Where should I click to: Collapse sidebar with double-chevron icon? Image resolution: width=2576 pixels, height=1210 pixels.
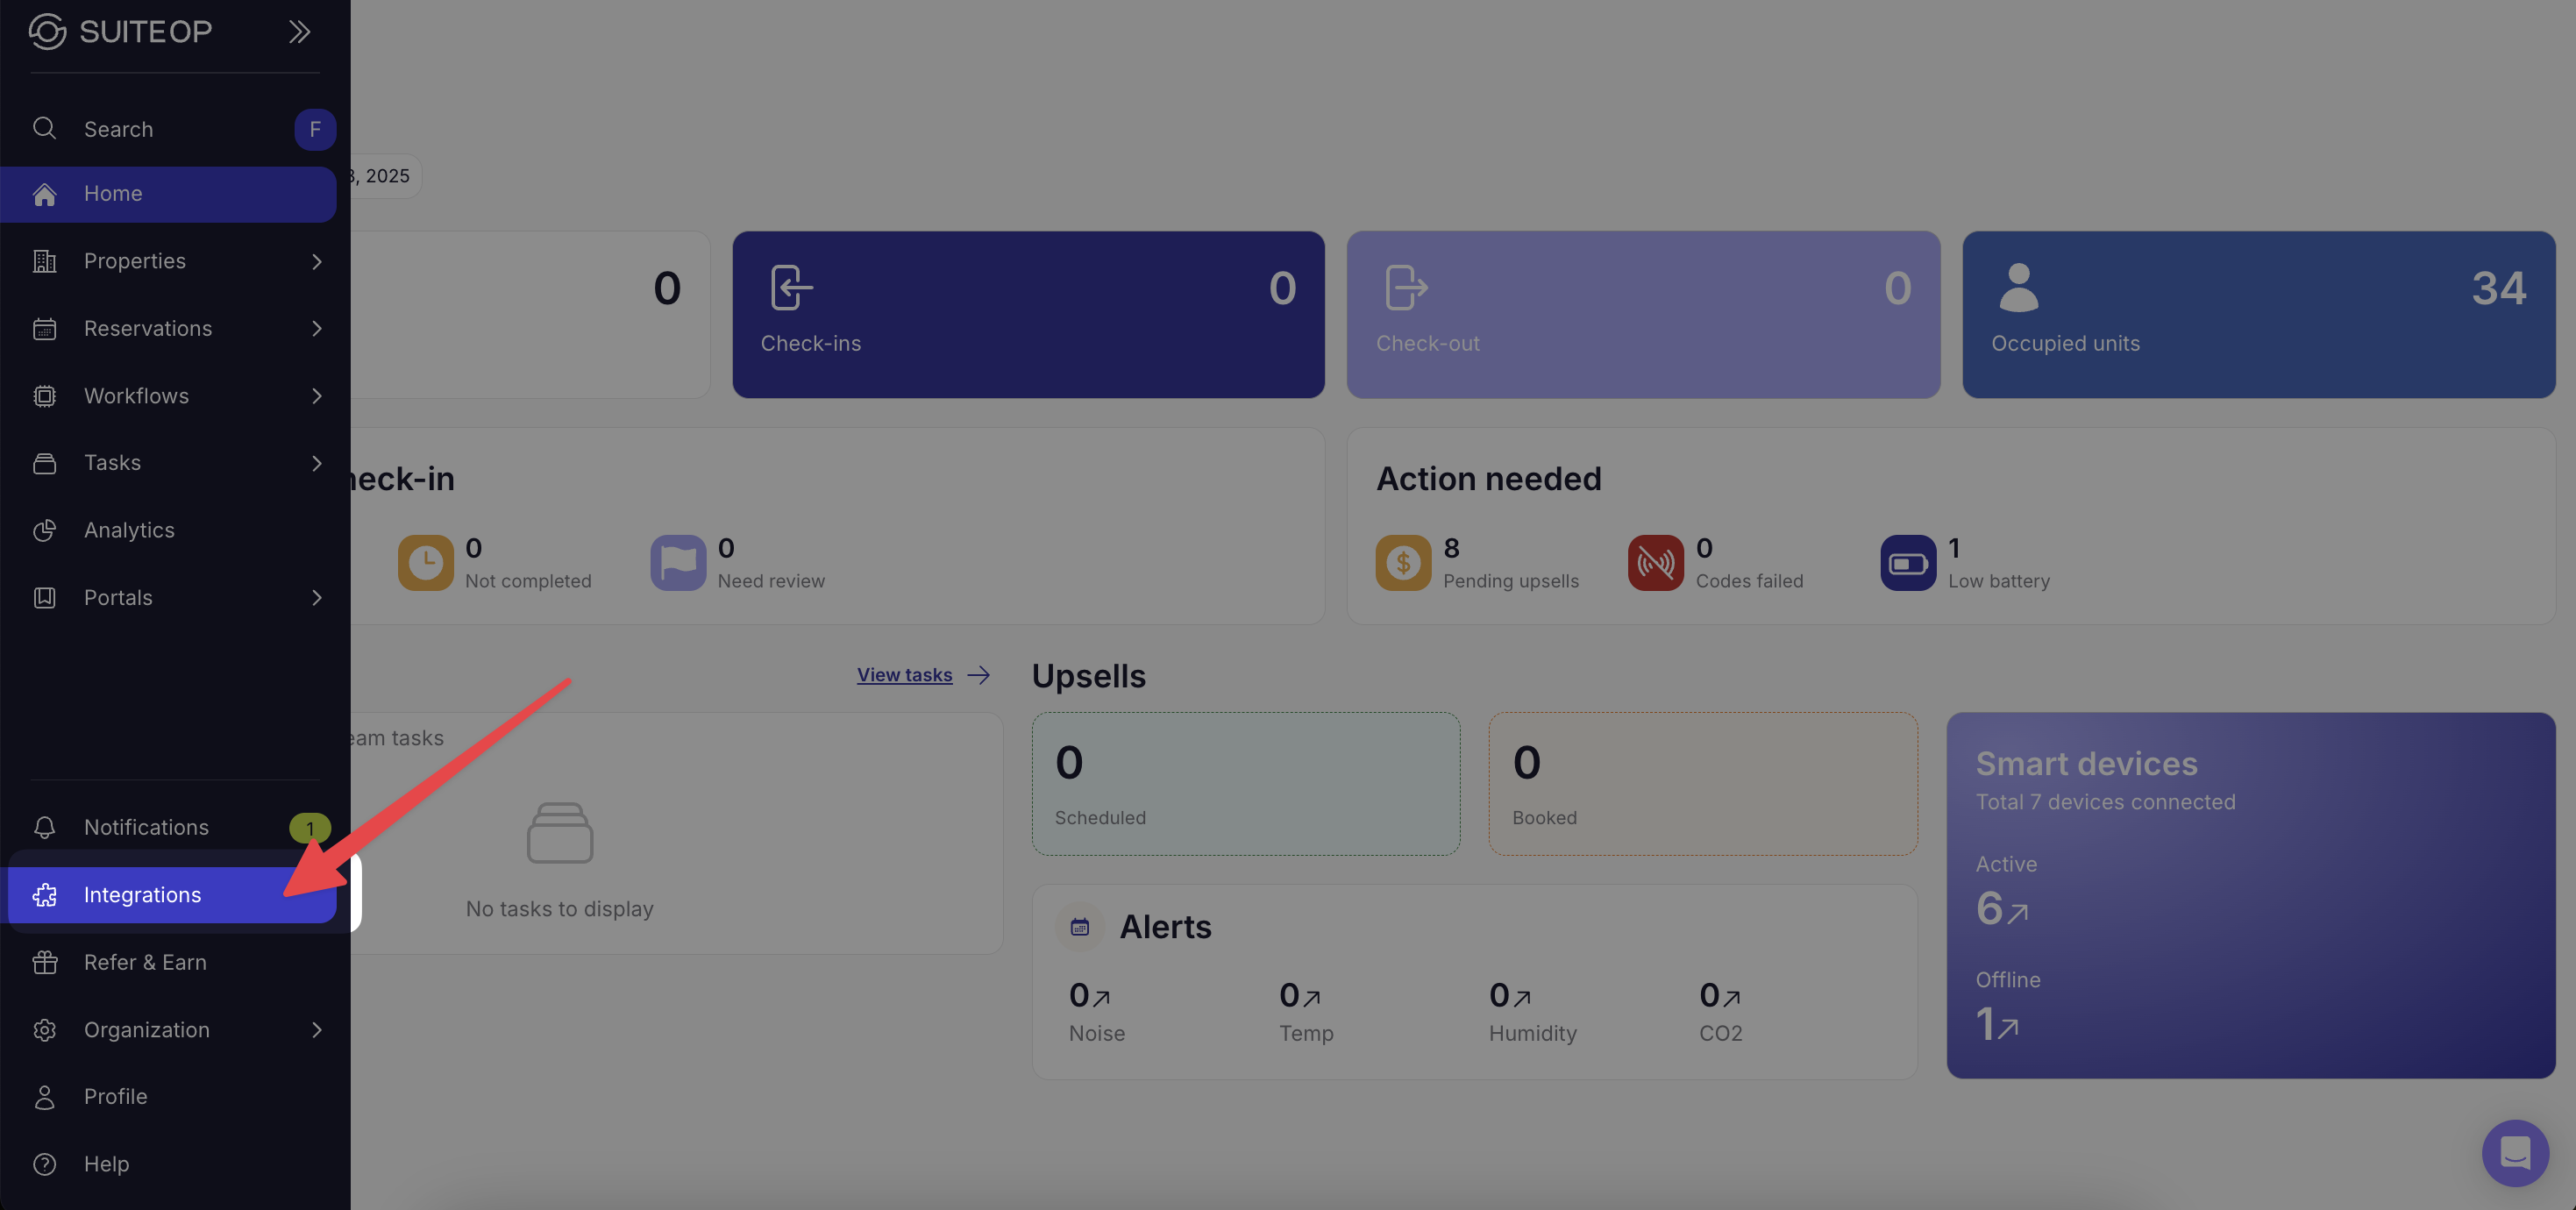point(299,32)
